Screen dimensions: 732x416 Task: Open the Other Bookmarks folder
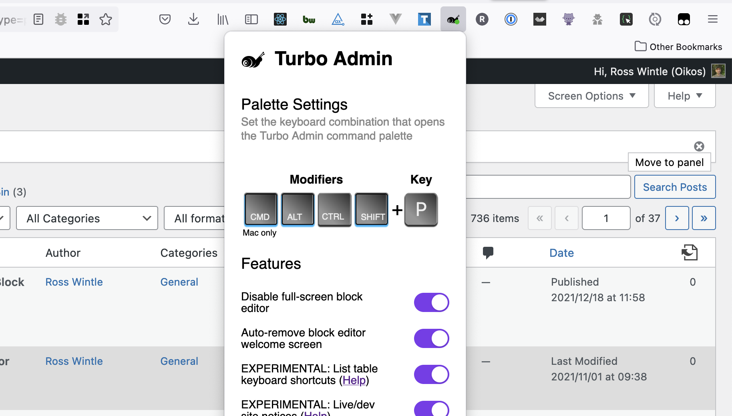click(x=678, y=47)
